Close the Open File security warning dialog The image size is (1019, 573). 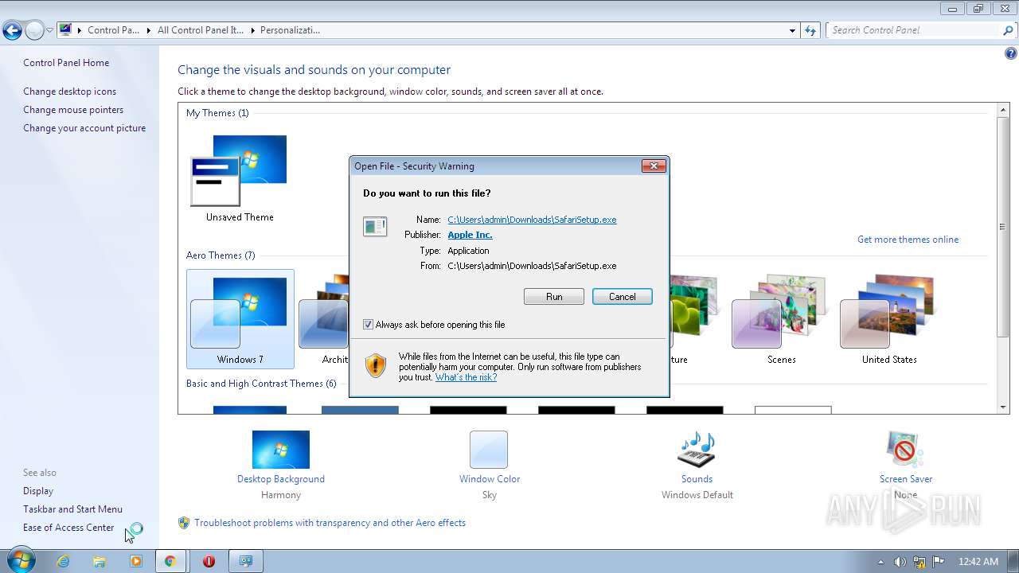[654, 166]
